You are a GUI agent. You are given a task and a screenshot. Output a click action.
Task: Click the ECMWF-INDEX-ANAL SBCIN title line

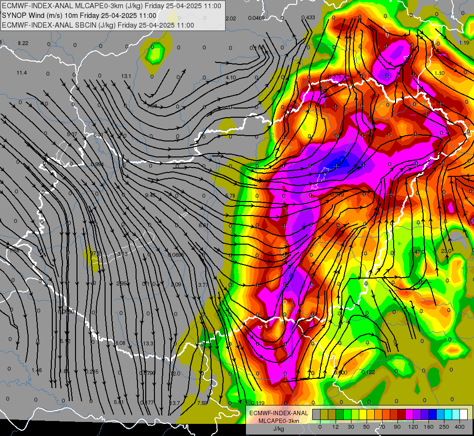(x=98, y=25)
